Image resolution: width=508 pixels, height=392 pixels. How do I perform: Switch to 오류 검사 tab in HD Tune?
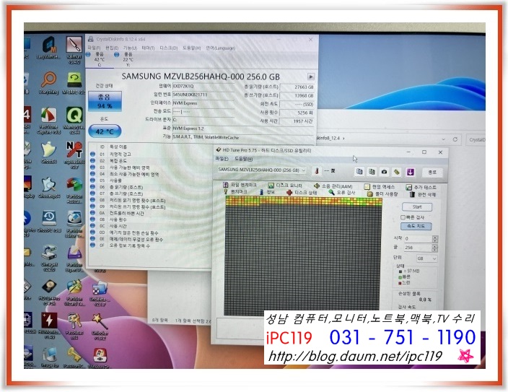pos(342,193)
